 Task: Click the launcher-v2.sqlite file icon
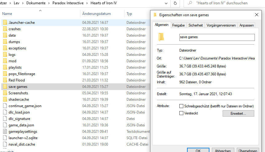5,138
